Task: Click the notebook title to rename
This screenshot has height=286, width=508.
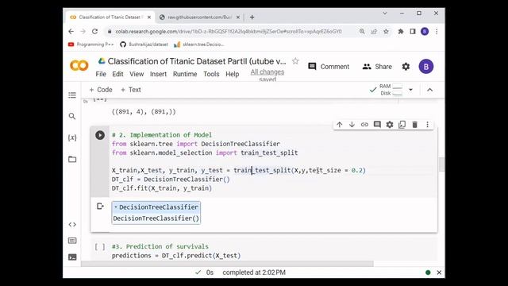Action: (x=197, y=61)
